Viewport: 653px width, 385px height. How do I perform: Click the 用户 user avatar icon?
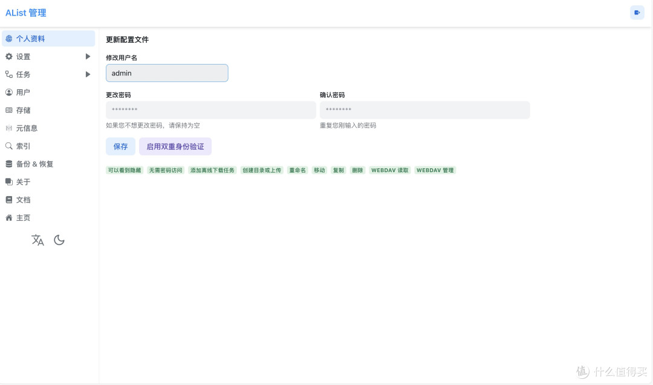(8, 92)
